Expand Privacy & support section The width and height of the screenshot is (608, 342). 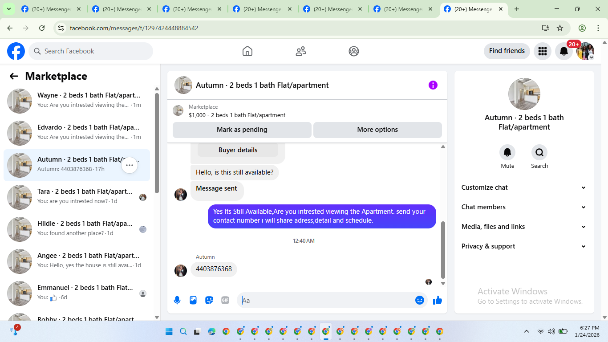tap(524, 246)
